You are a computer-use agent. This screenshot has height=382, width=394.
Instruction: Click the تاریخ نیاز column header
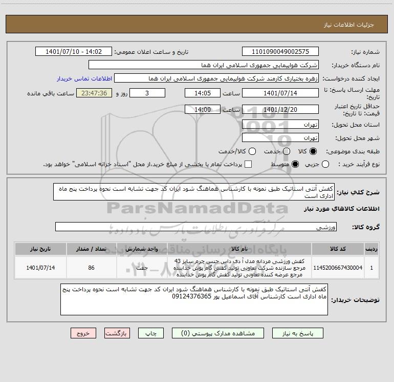pos(40,249)
